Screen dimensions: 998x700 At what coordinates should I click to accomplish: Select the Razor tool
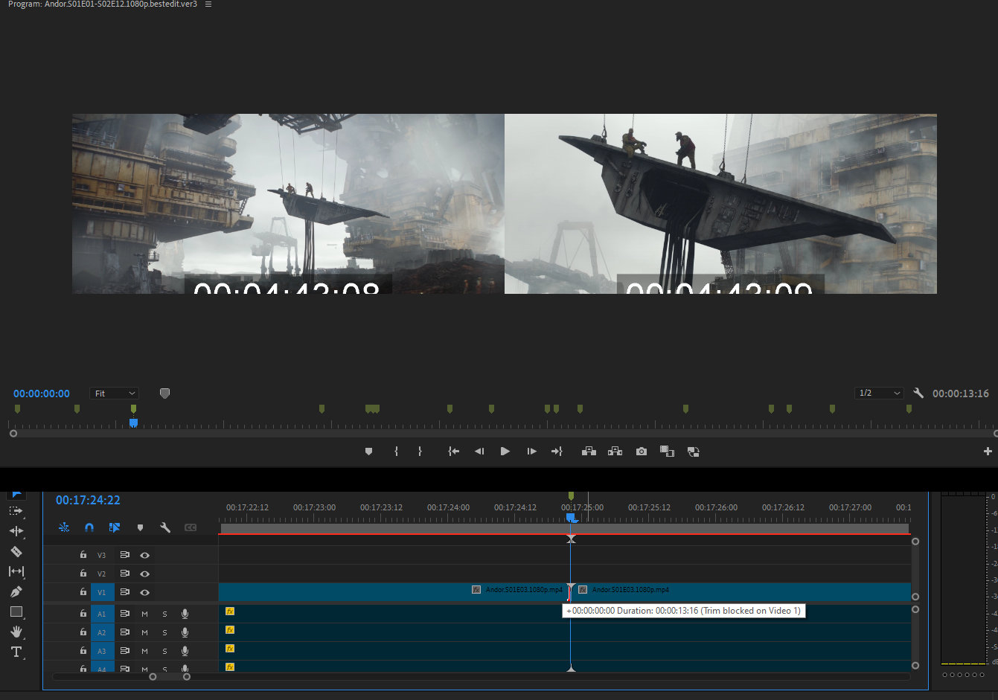point(16,551)
